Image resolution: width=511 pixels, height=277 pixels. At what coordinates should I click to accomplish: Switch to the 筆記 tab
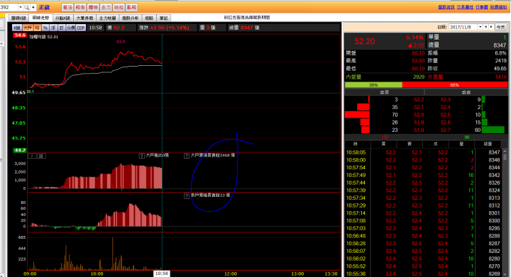163,18
